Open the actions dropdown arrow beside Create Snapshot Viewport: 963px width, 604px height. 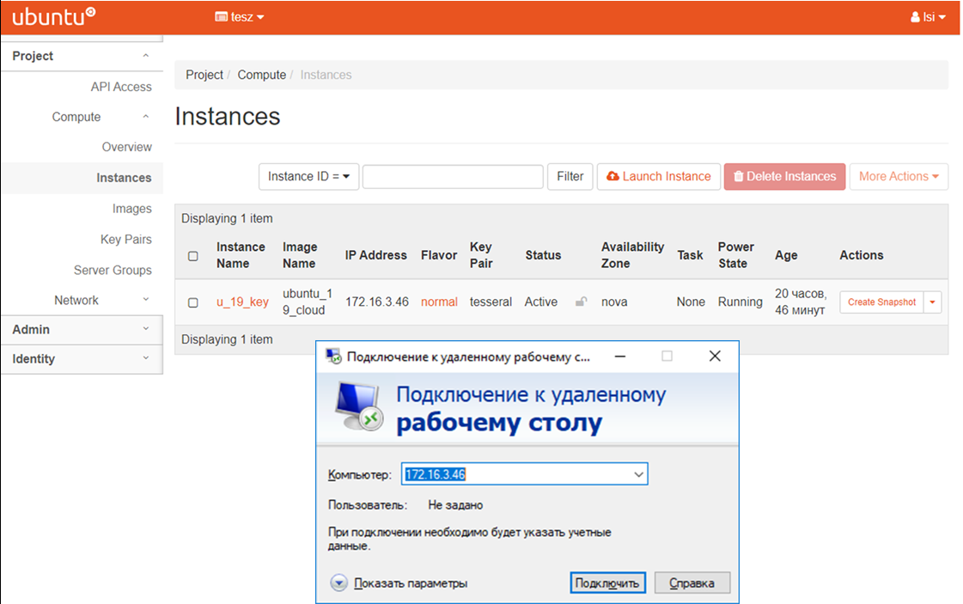pyautogui.click(x=932, y=302)
